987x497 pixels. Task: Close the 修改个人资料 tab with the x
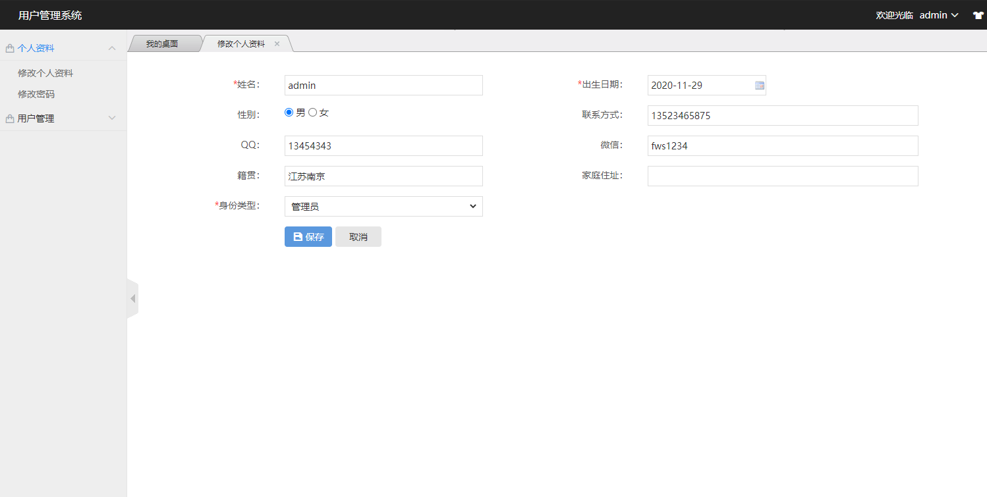(277, 44)
